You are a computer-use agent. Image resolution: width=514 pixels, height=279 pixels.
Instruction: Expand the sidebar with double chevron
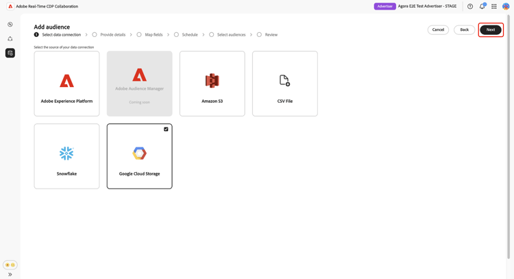[x=10, y=274]
